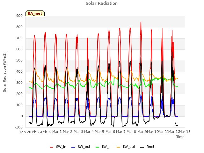Click the 300 y-axis tick label
204x153 pixels.
coord(19,83)
